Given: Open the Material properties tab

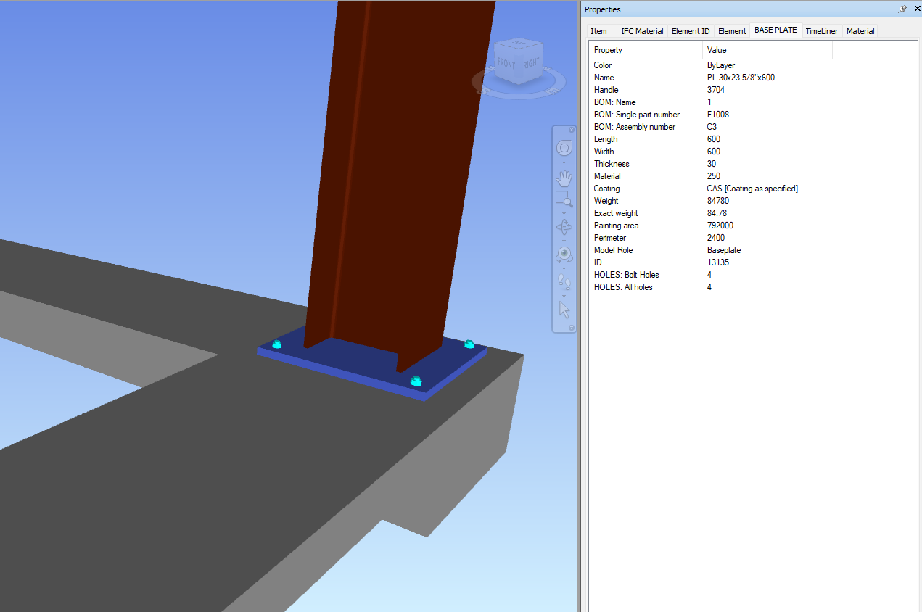Looking at the screenshot, I should pos(860,31).
